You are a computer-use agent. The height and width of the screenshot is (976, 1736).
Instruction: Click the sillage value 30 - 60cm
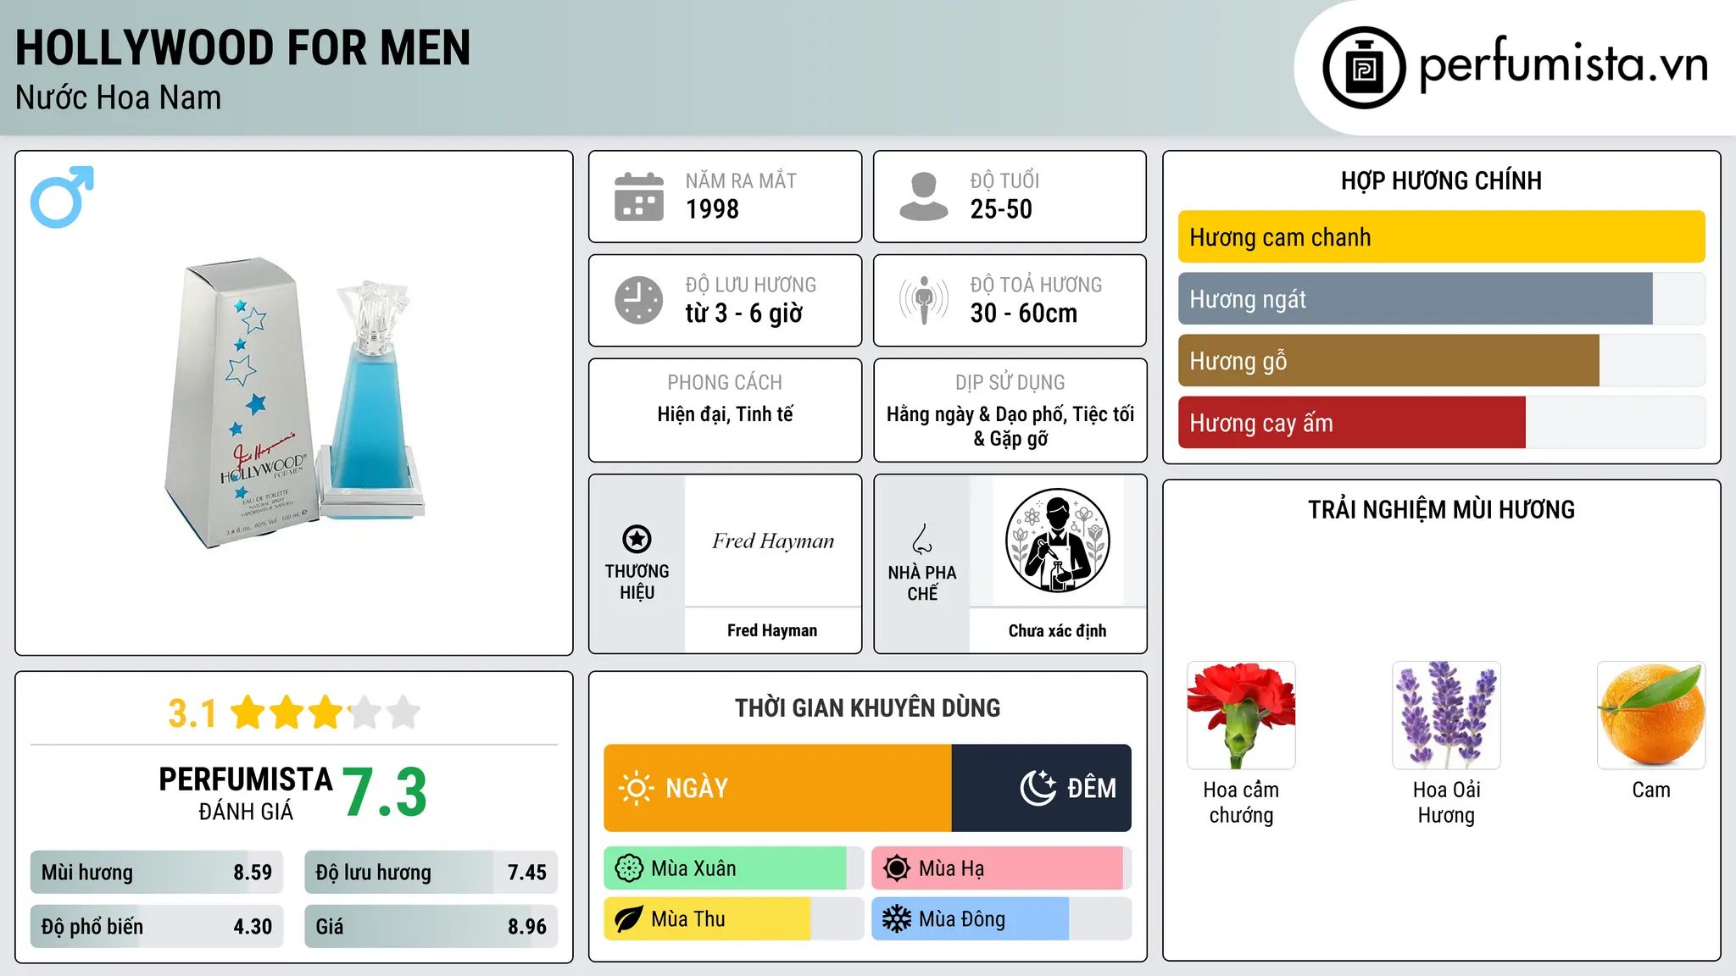1024,313
